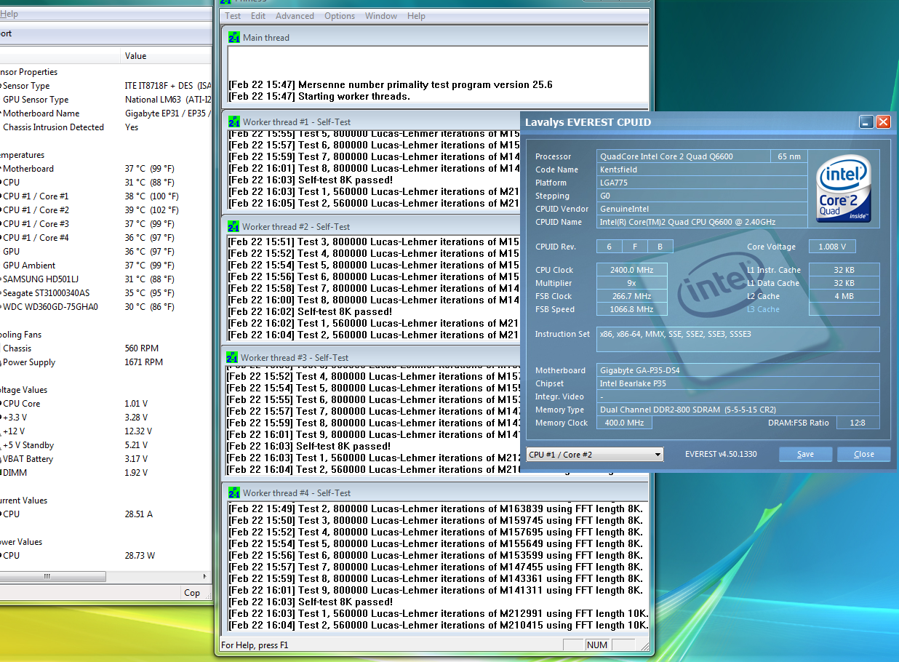Click the Motherboard field Gigabyte GA-P35-DS4

click(x=738, y=370)
